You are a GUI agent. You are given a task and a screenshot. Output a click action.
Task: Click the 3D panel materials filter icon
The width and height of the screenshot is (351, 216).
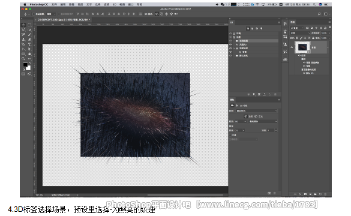pyautogui.click(x=257, y=28)
